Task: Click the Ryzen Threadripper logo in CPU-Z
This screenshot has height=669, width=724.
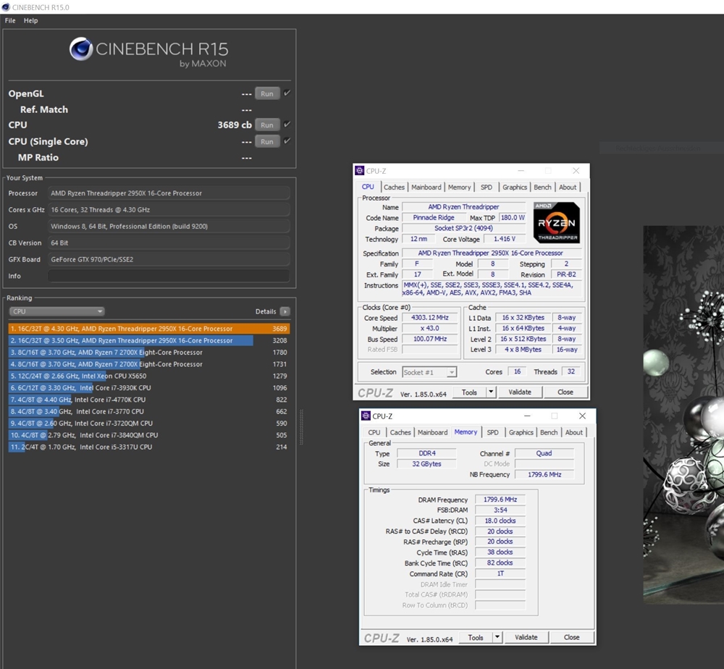Action: click(x=556, y=222)
